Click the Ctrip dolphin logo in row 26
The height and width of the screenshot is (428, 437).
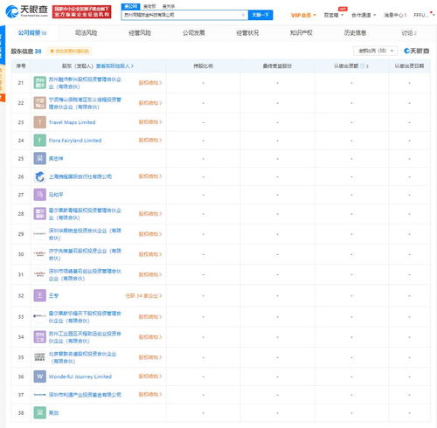(x=39, y=176)
